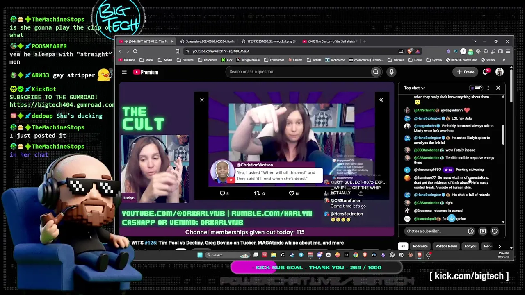
Task: Select the For you chip
Action: pos(470,246)
